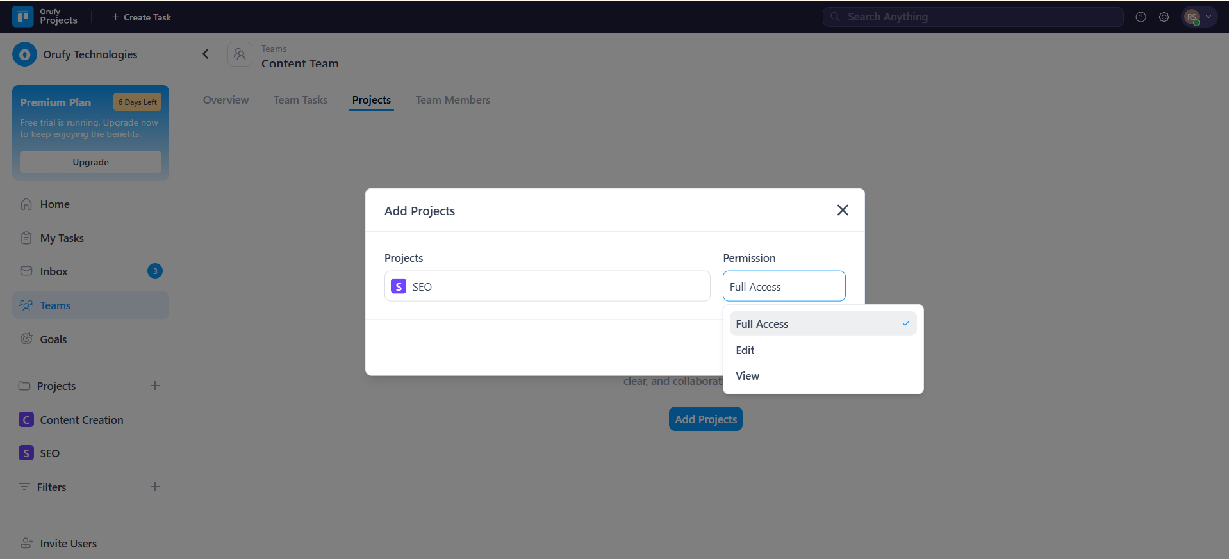Open settings via the gear icon
The image size is (1229, 559).
pyautogui.click(x=1164, y=17)
